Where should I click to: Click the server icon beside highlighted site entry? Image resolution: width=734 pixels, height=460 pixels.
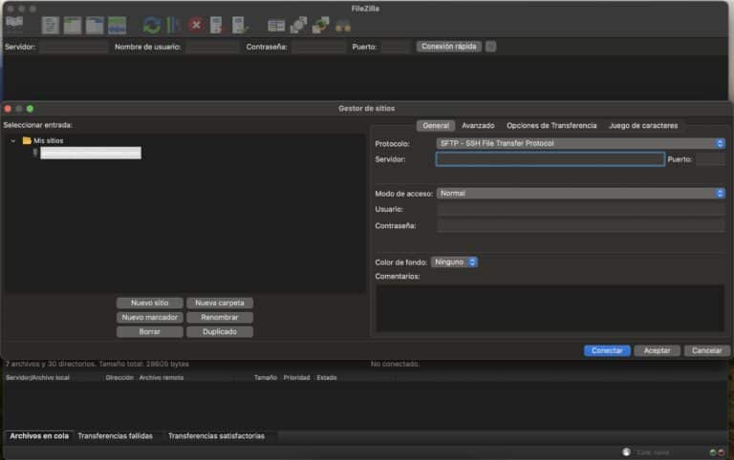click(35, 153)
